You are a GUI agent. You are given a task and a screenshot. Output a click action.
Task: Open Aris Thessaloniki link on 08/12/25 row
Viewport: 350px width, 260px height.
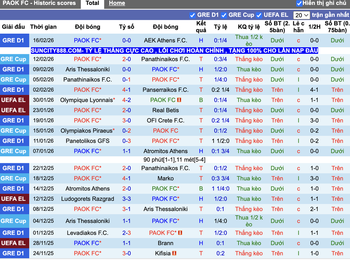[166, 209]
